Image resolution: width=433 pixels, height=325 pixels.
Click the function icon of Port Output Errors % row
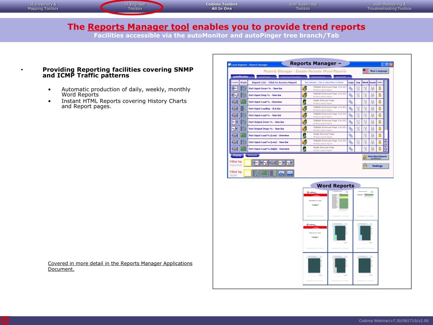[x=235, y=122]
